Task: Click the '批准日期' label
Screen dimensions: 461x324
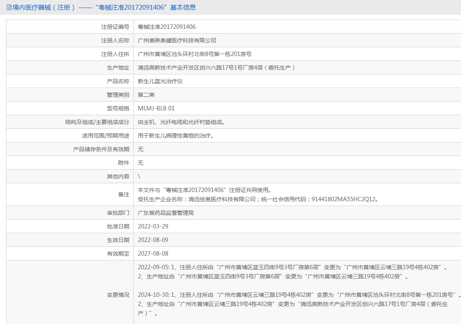Action: pos(118,226)
